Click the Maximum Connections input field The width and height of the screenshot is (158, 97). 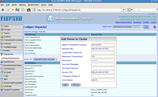pos(103,56)
